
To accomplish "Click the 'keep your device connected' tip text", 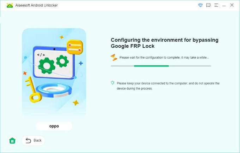I will [168, 86].
